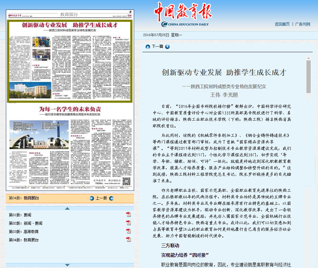Click the 上一版 previous edition control
The image size is (318, 268).
[102, 199]
